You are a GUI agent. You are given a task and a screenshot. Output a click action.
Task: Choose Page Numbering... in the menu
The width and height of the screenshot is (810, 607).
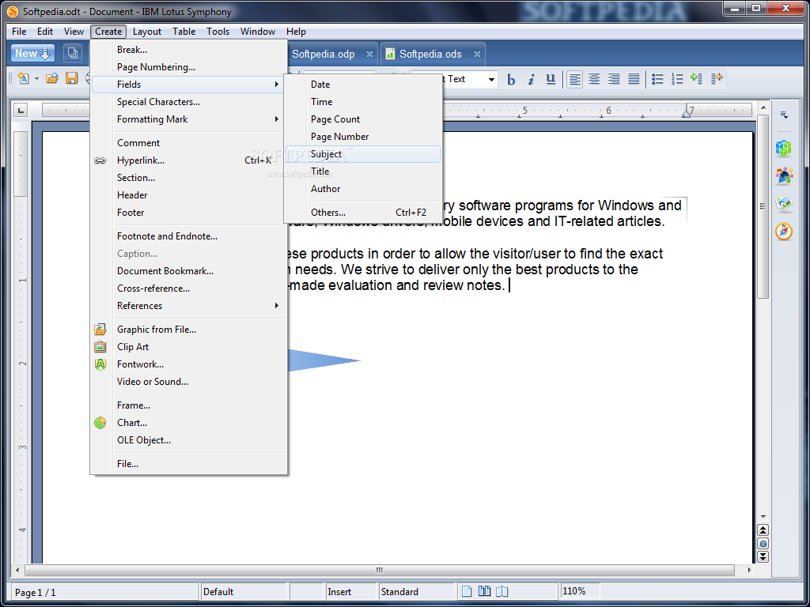pos(189,67)
